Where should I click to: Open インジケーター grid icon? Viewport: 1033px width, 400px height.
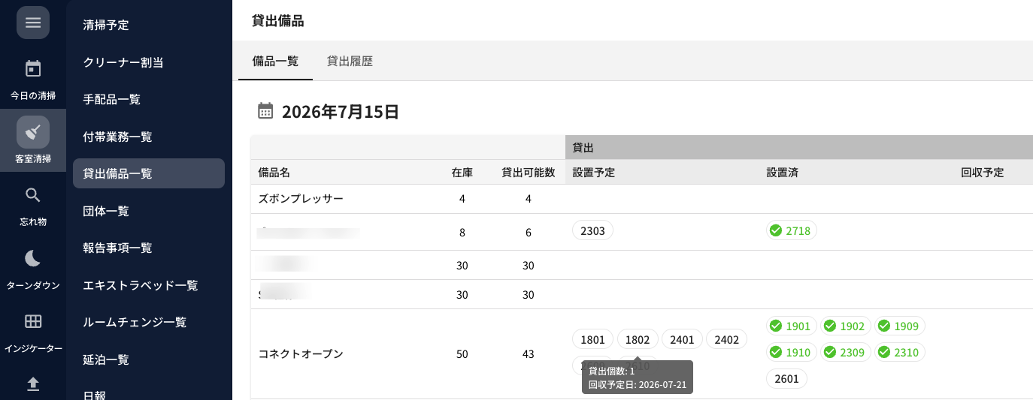(33, 321)
